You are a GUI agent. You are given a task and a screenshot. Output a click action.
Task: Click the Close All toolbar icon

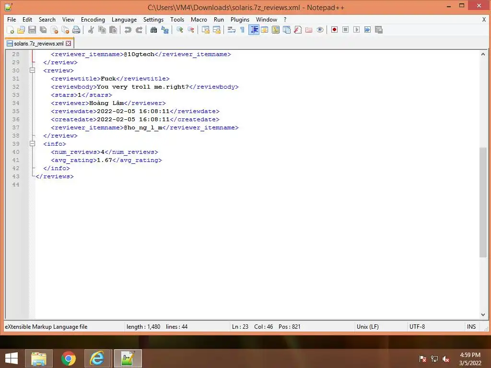[65, 30]
